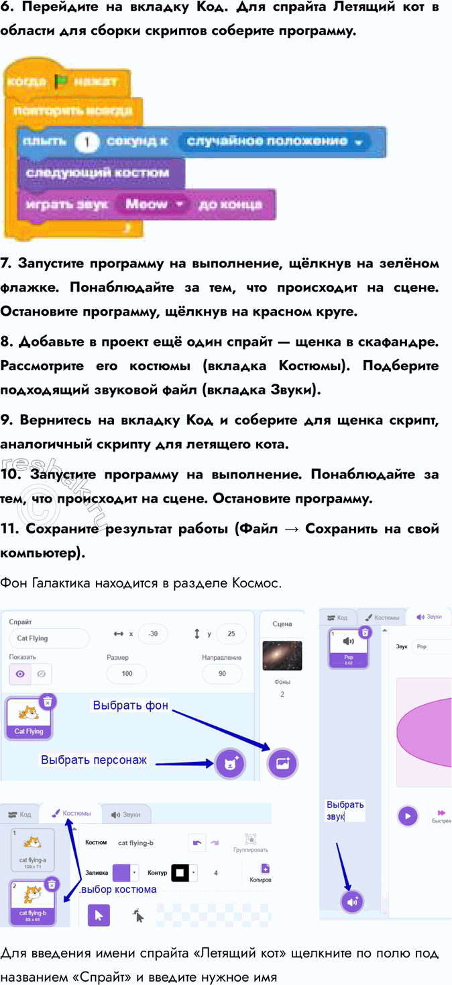Open the Звуки tab in the sound editor

coord(429,617)
